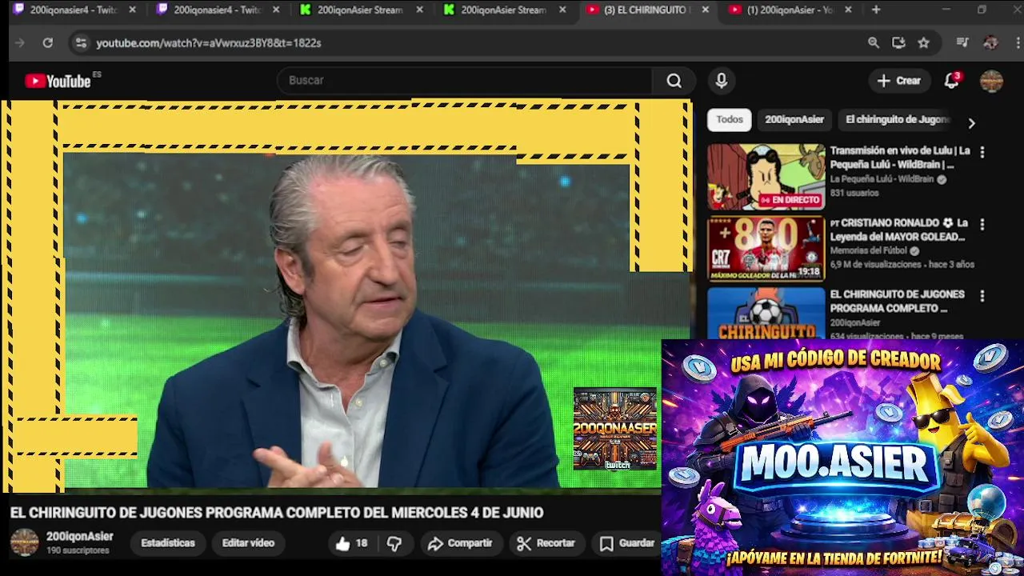The image size is (1024, 576).
Task: Click the YouTube logo to go home
Action: tap(58, 81)
